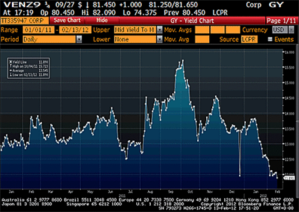The width and height of the screenshot is (299, 212).
Task: Click the Yield Line legend entry
Action: [x=29, y=62]
